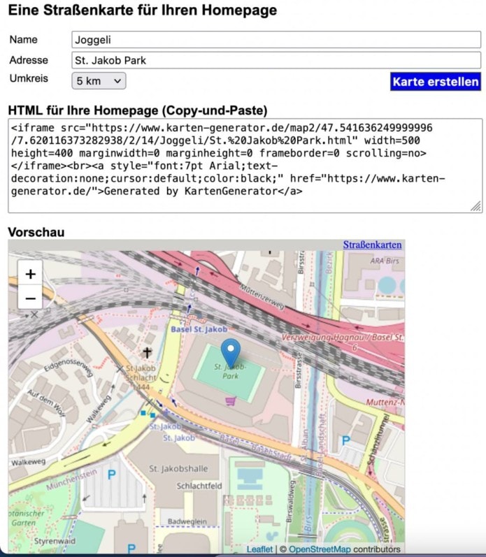Click parking icon right of Birs river
This screenshot has height=557, width=486.
[x=345, y=442]
